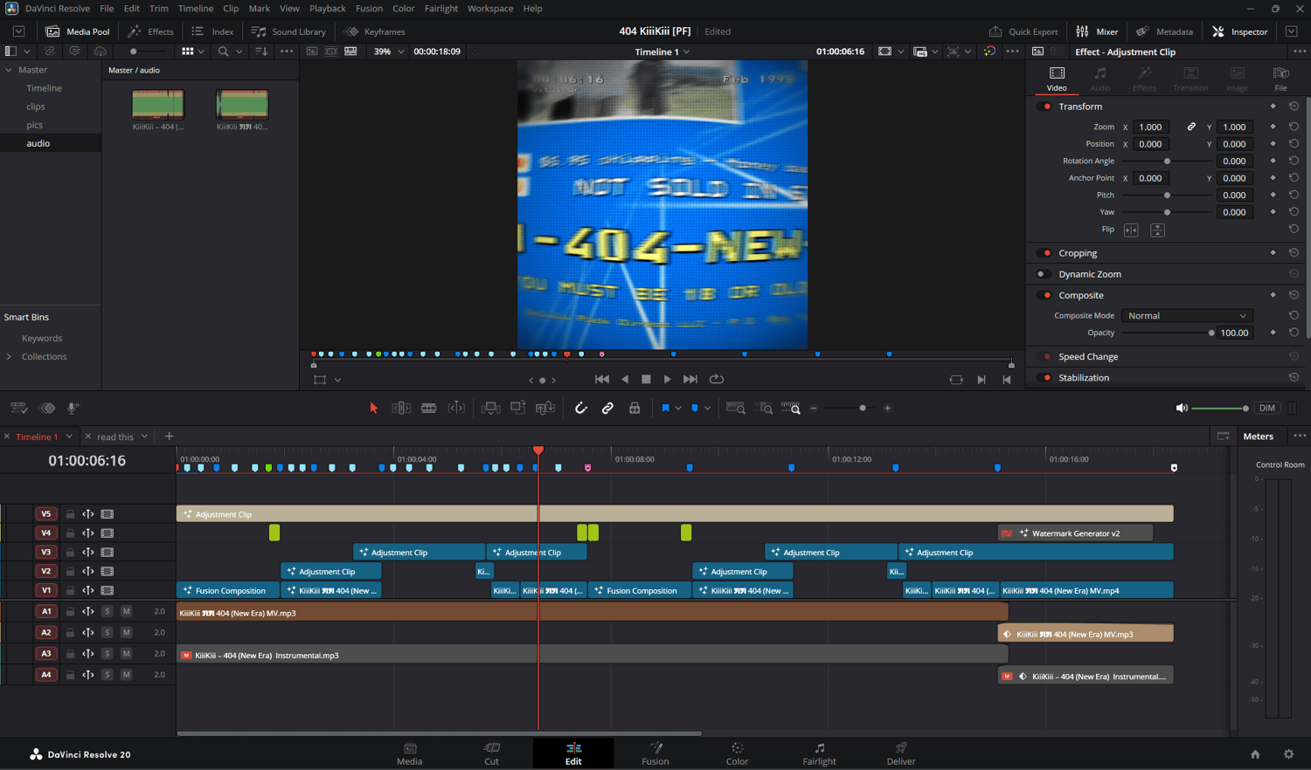Click the Quick Export button

1023,31
